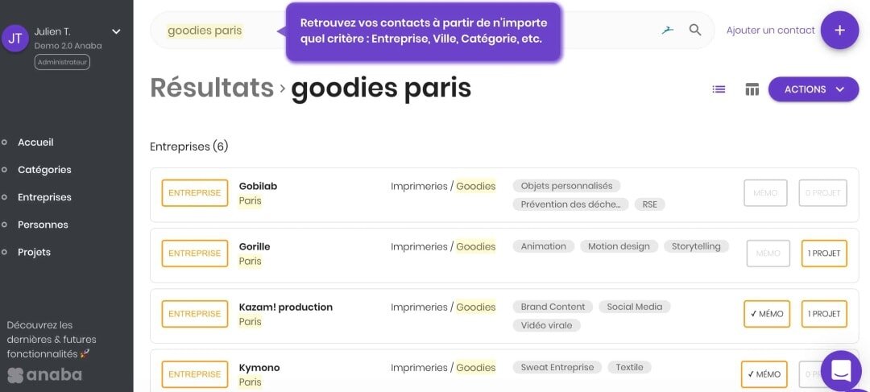Switch to table column view icon
The height and width of the screenshot is (392, 870).
[x=752, y=89]
